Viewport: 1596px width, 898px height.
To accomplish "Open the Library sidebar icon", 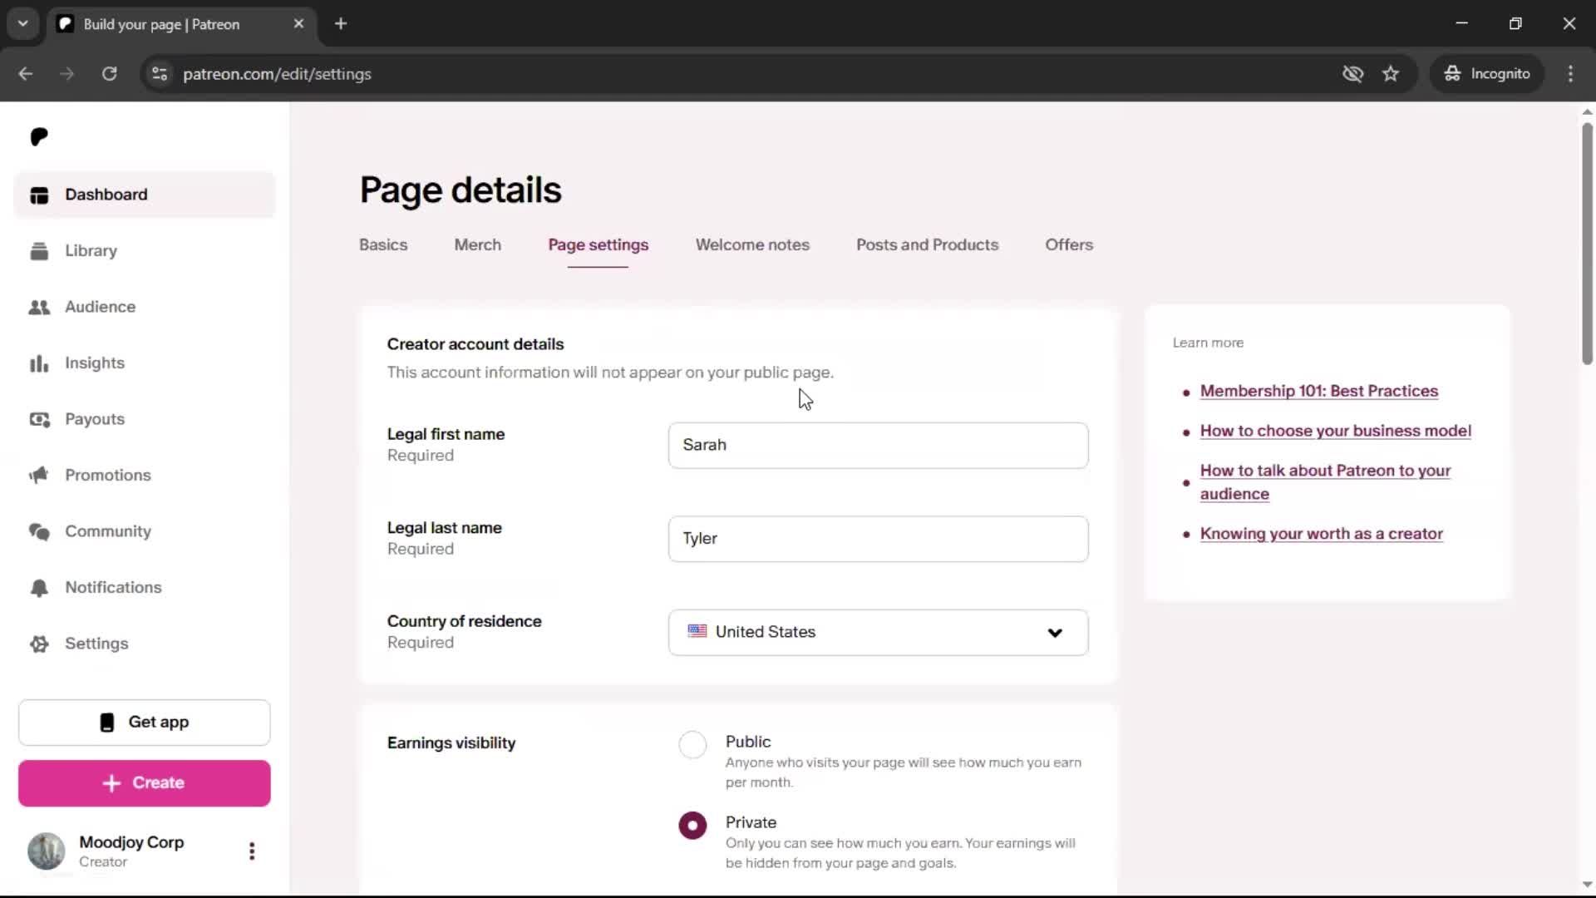I will pos(39,251).
